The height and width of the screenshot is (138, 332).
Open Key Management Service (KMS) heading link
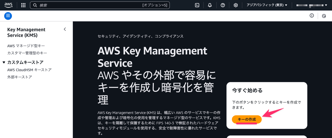[26, 33]
